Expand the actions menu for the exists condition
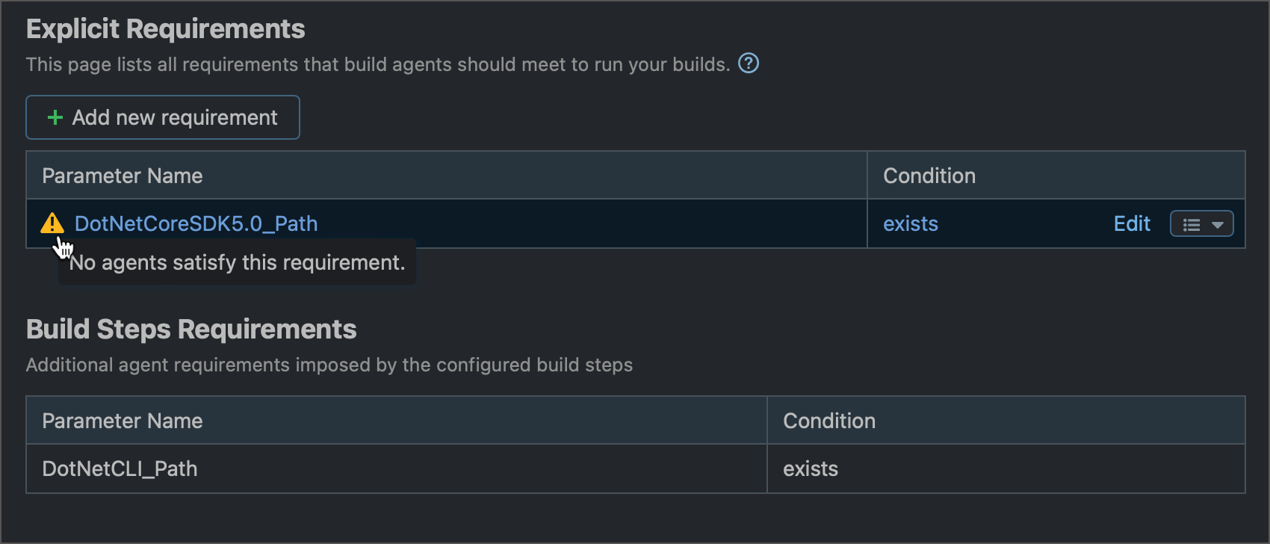This screenshot has height=544, width=1270. tap(1201, 223)
